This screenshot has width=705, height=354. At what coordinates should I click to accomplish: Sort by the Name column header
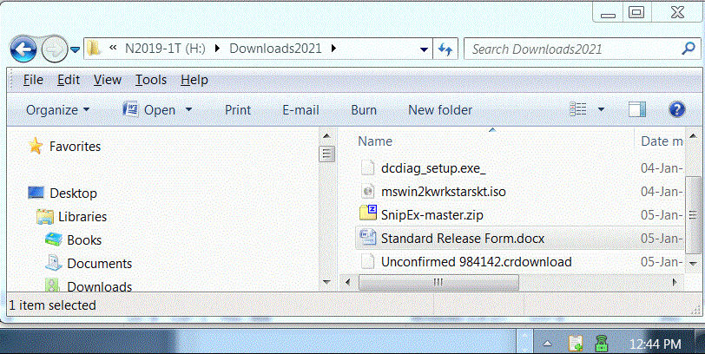[x=375, y=141]
